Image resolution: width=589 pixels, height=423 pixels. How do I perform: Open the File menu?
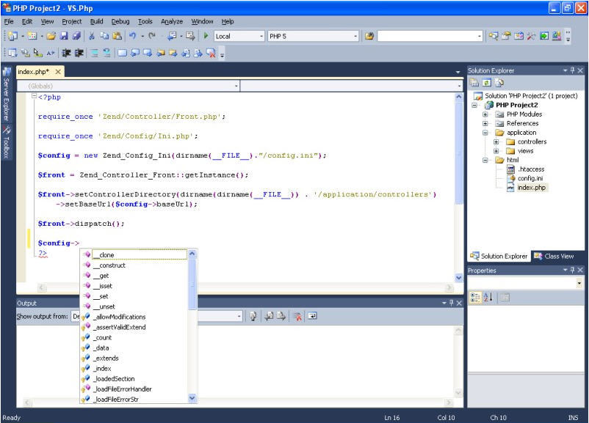tap(9, 21)
